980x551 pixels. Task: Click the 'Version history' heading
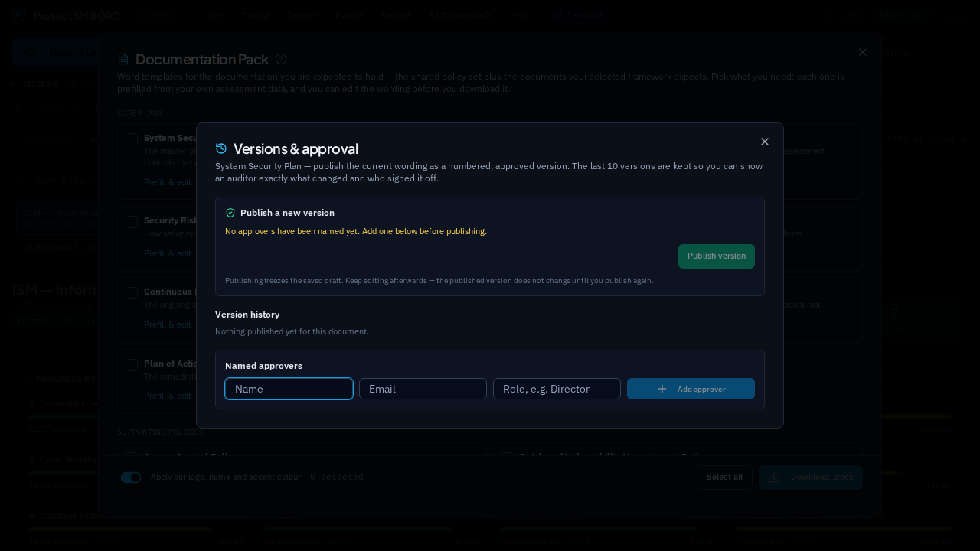pyautogui.click(x=247, y=315)
